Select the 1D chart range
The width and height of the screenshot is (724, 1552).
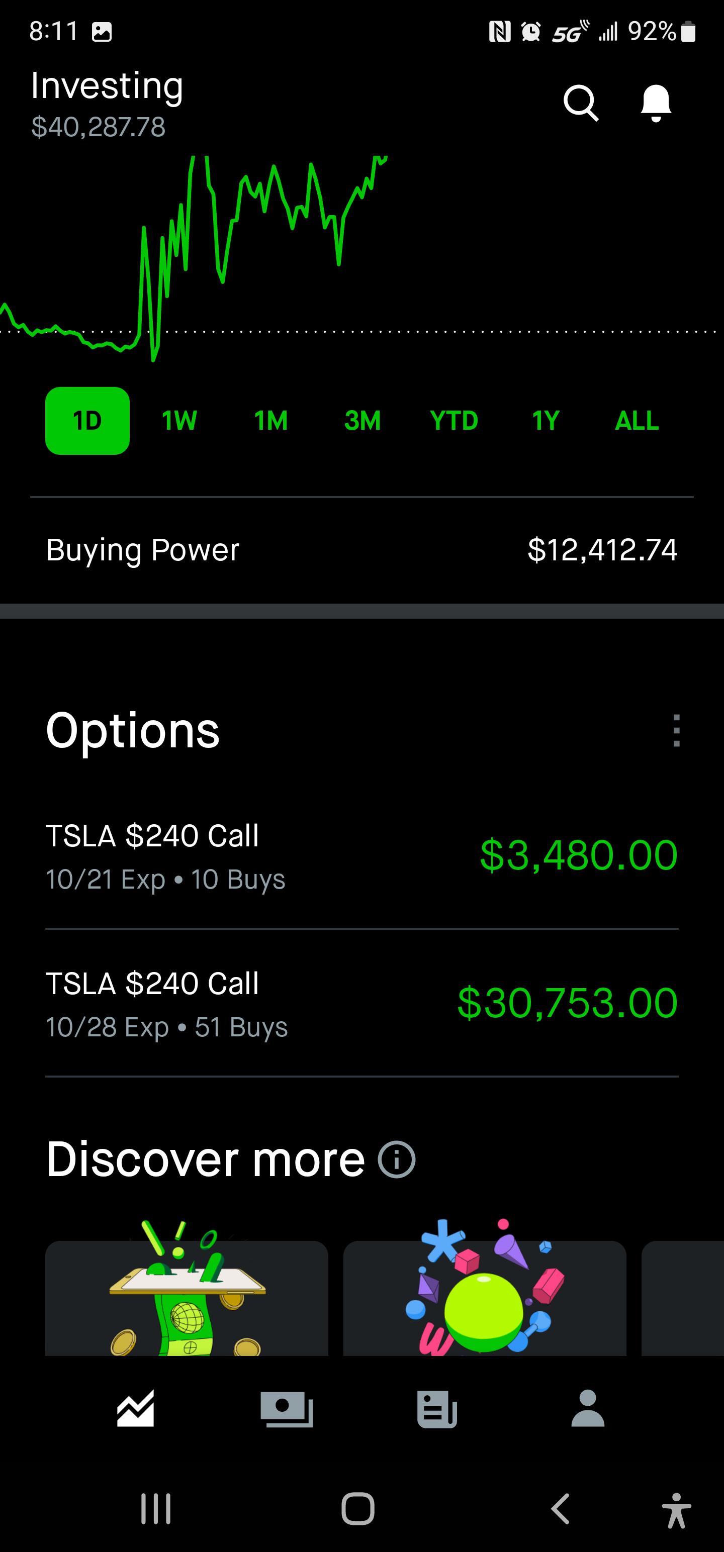coord(87,421)
